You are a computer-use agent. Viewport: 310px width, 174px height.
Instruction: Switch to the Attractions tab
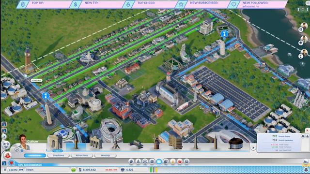tap(82, 156)
